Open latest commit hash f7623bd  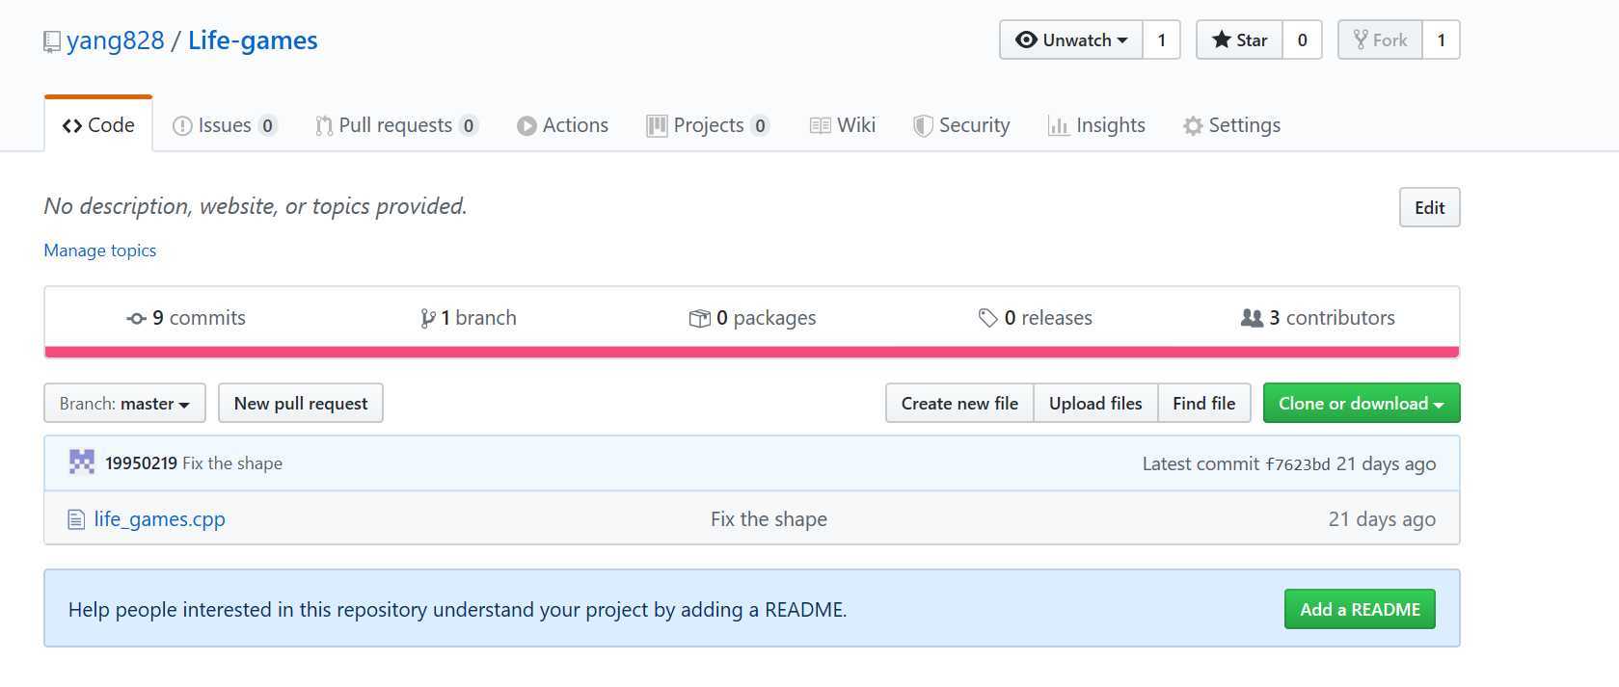(x=1298, y=464)
